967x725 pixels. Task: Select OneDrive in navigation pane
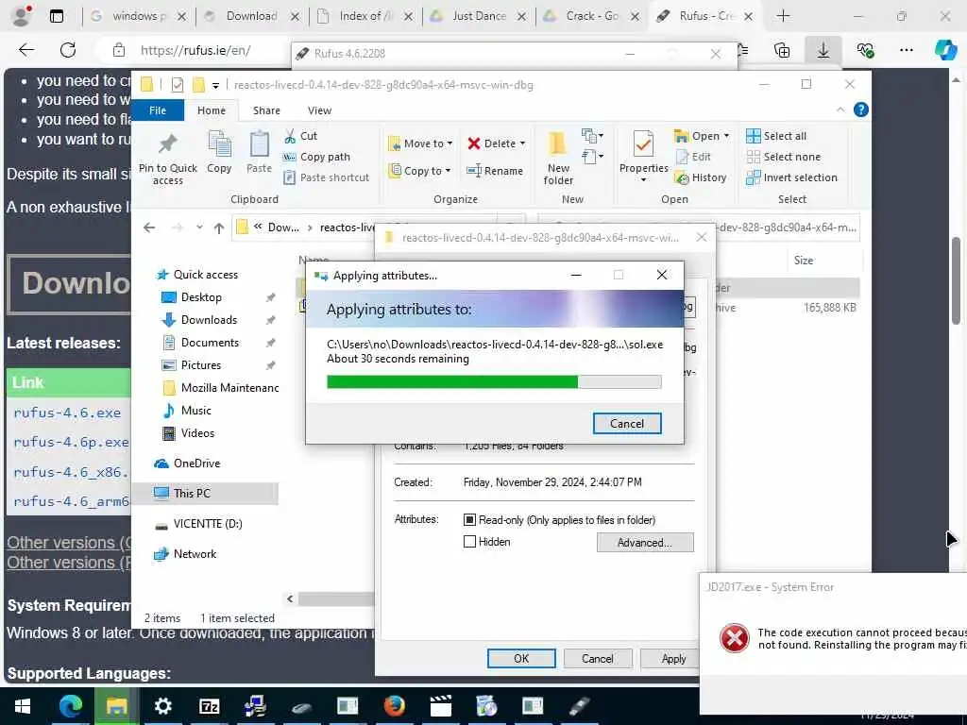click(196, 463)
